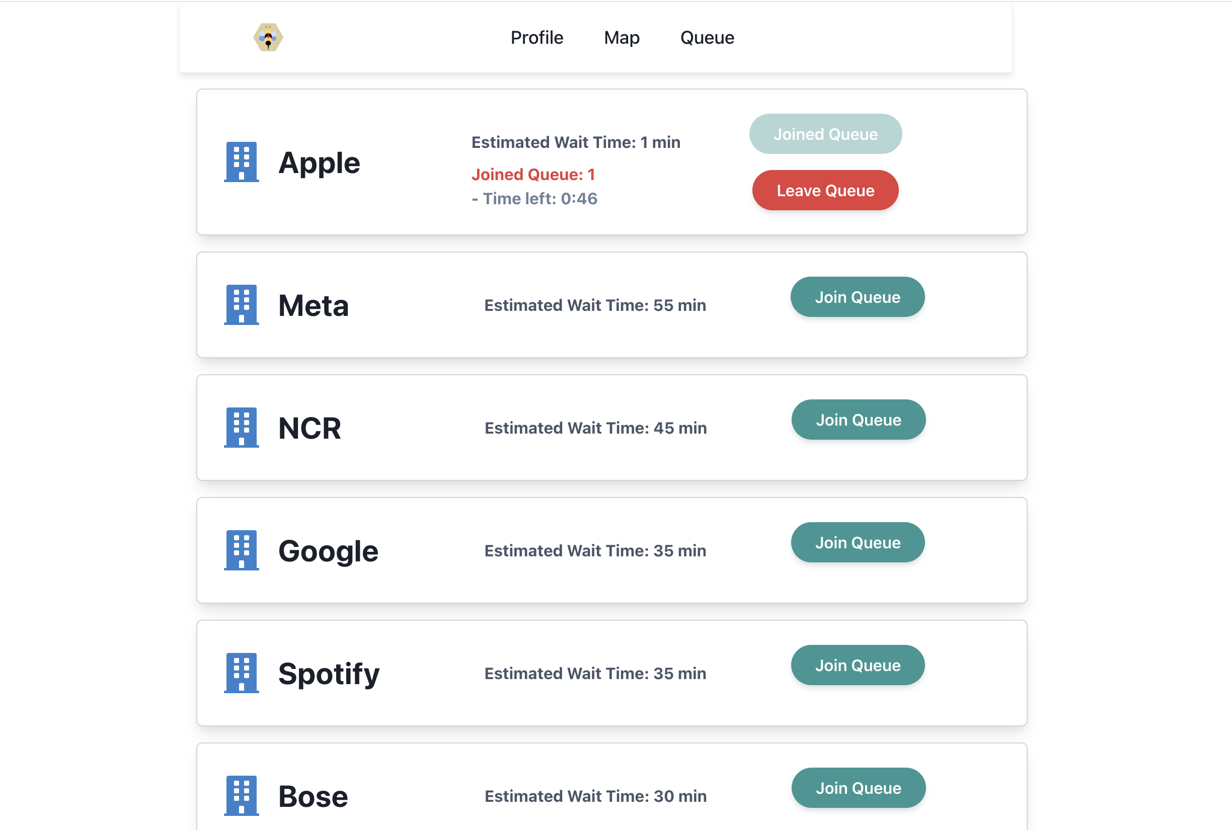The height and width of the screenshot is (830, 1232).
Task: Join the NCR queue
Action: (x=858, y=420)
